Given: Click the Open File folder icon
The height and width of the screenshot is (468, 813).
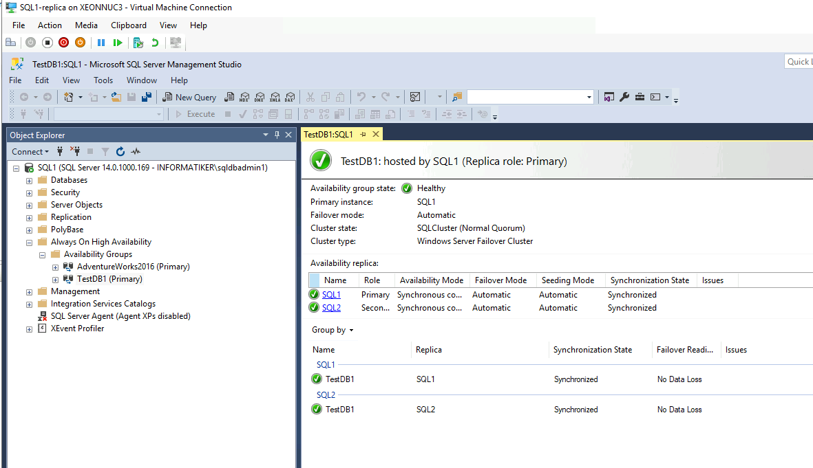Looking at the screenshot, I should pos(116,97).
